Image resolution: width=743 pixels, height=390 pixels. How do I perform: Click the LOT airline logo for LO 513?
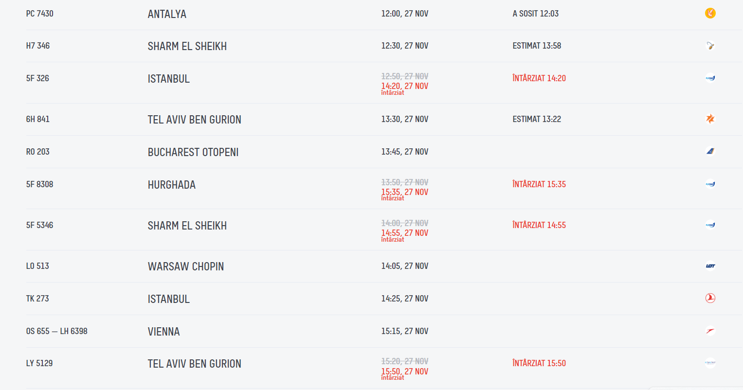(710, 266)
